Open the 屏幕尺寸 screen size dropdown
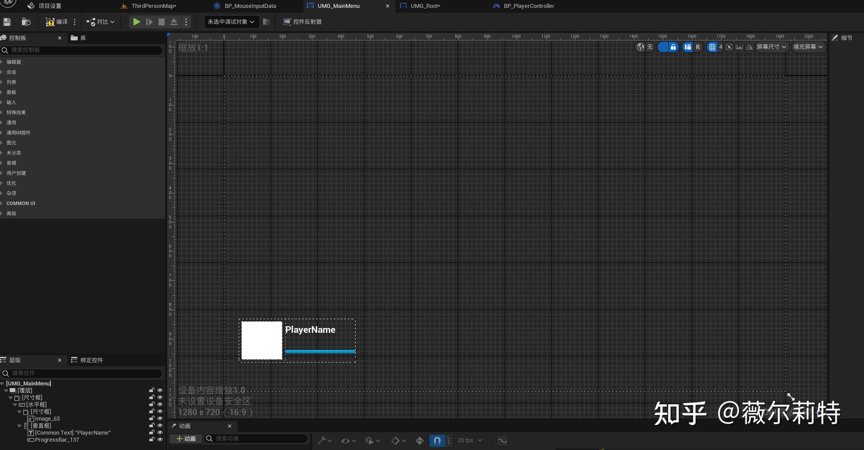The width and height of the screenshot is (864, 450). (x=771, y=47)
